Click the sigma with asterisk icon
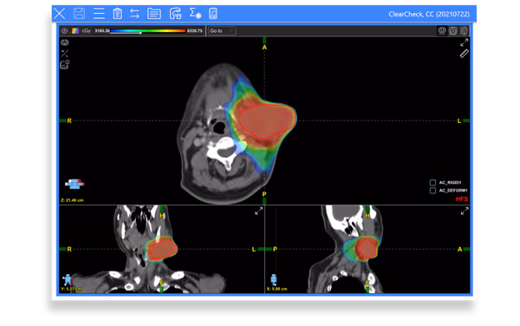 pos(195,14)
